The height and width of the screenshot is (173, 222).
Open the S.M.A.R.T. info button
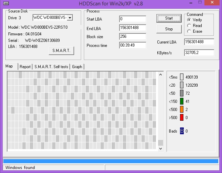(61, 51)
